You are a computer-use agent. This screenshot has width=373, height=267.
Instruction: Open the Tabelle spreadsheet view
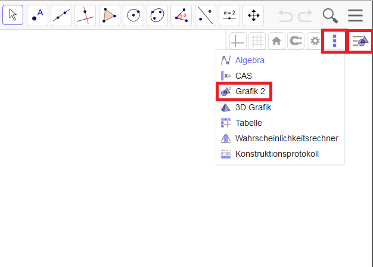(280, 123)
